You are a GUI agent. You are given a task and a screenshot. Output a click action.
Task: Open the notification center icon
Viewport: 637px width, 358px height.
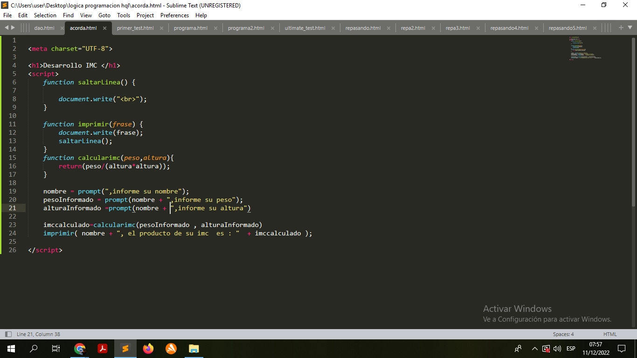622,348
